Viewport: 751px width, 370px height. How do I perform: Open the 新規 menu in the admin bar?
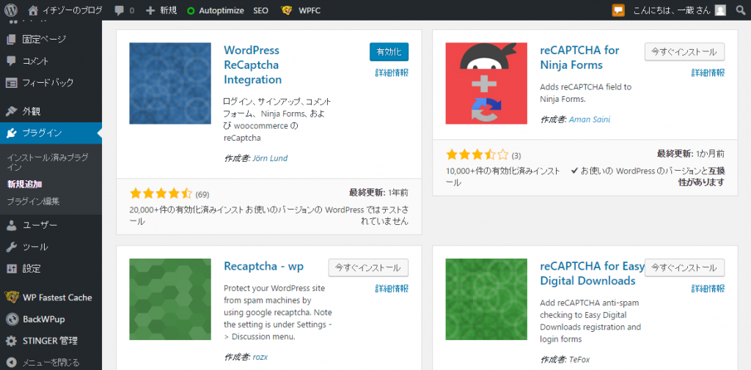pos(168,10)
